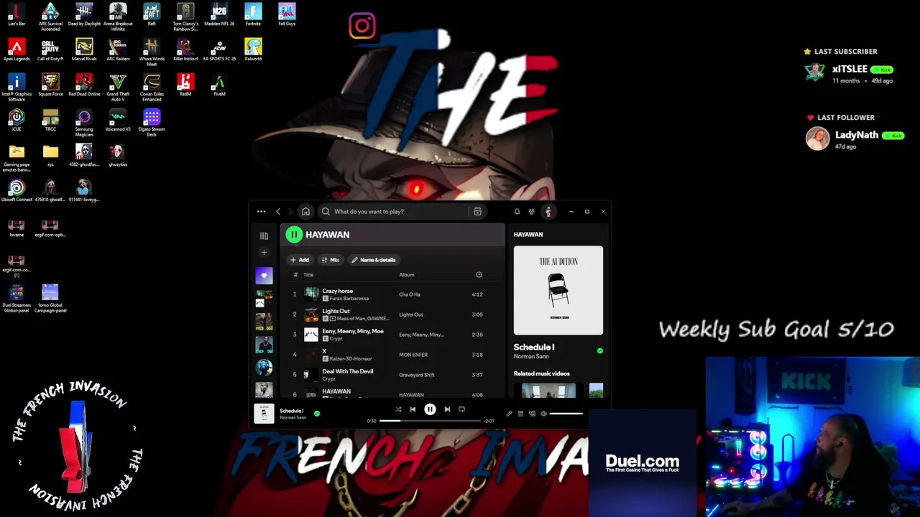Toggle the lyrics microphone icon
This screenshot has height=517, width=920.
509,414
